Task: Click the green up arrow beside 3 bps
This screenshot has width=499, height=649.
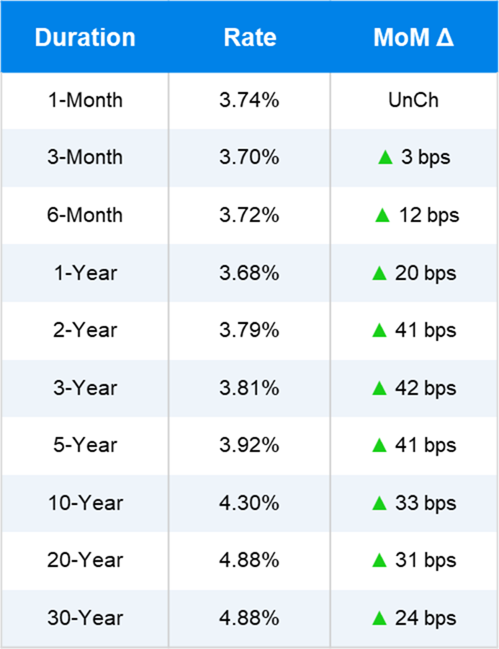Action: [385, 157]
